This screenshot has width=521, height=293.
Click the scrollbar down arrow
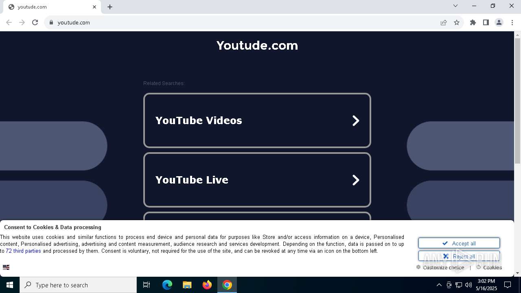tap(517, 273)
